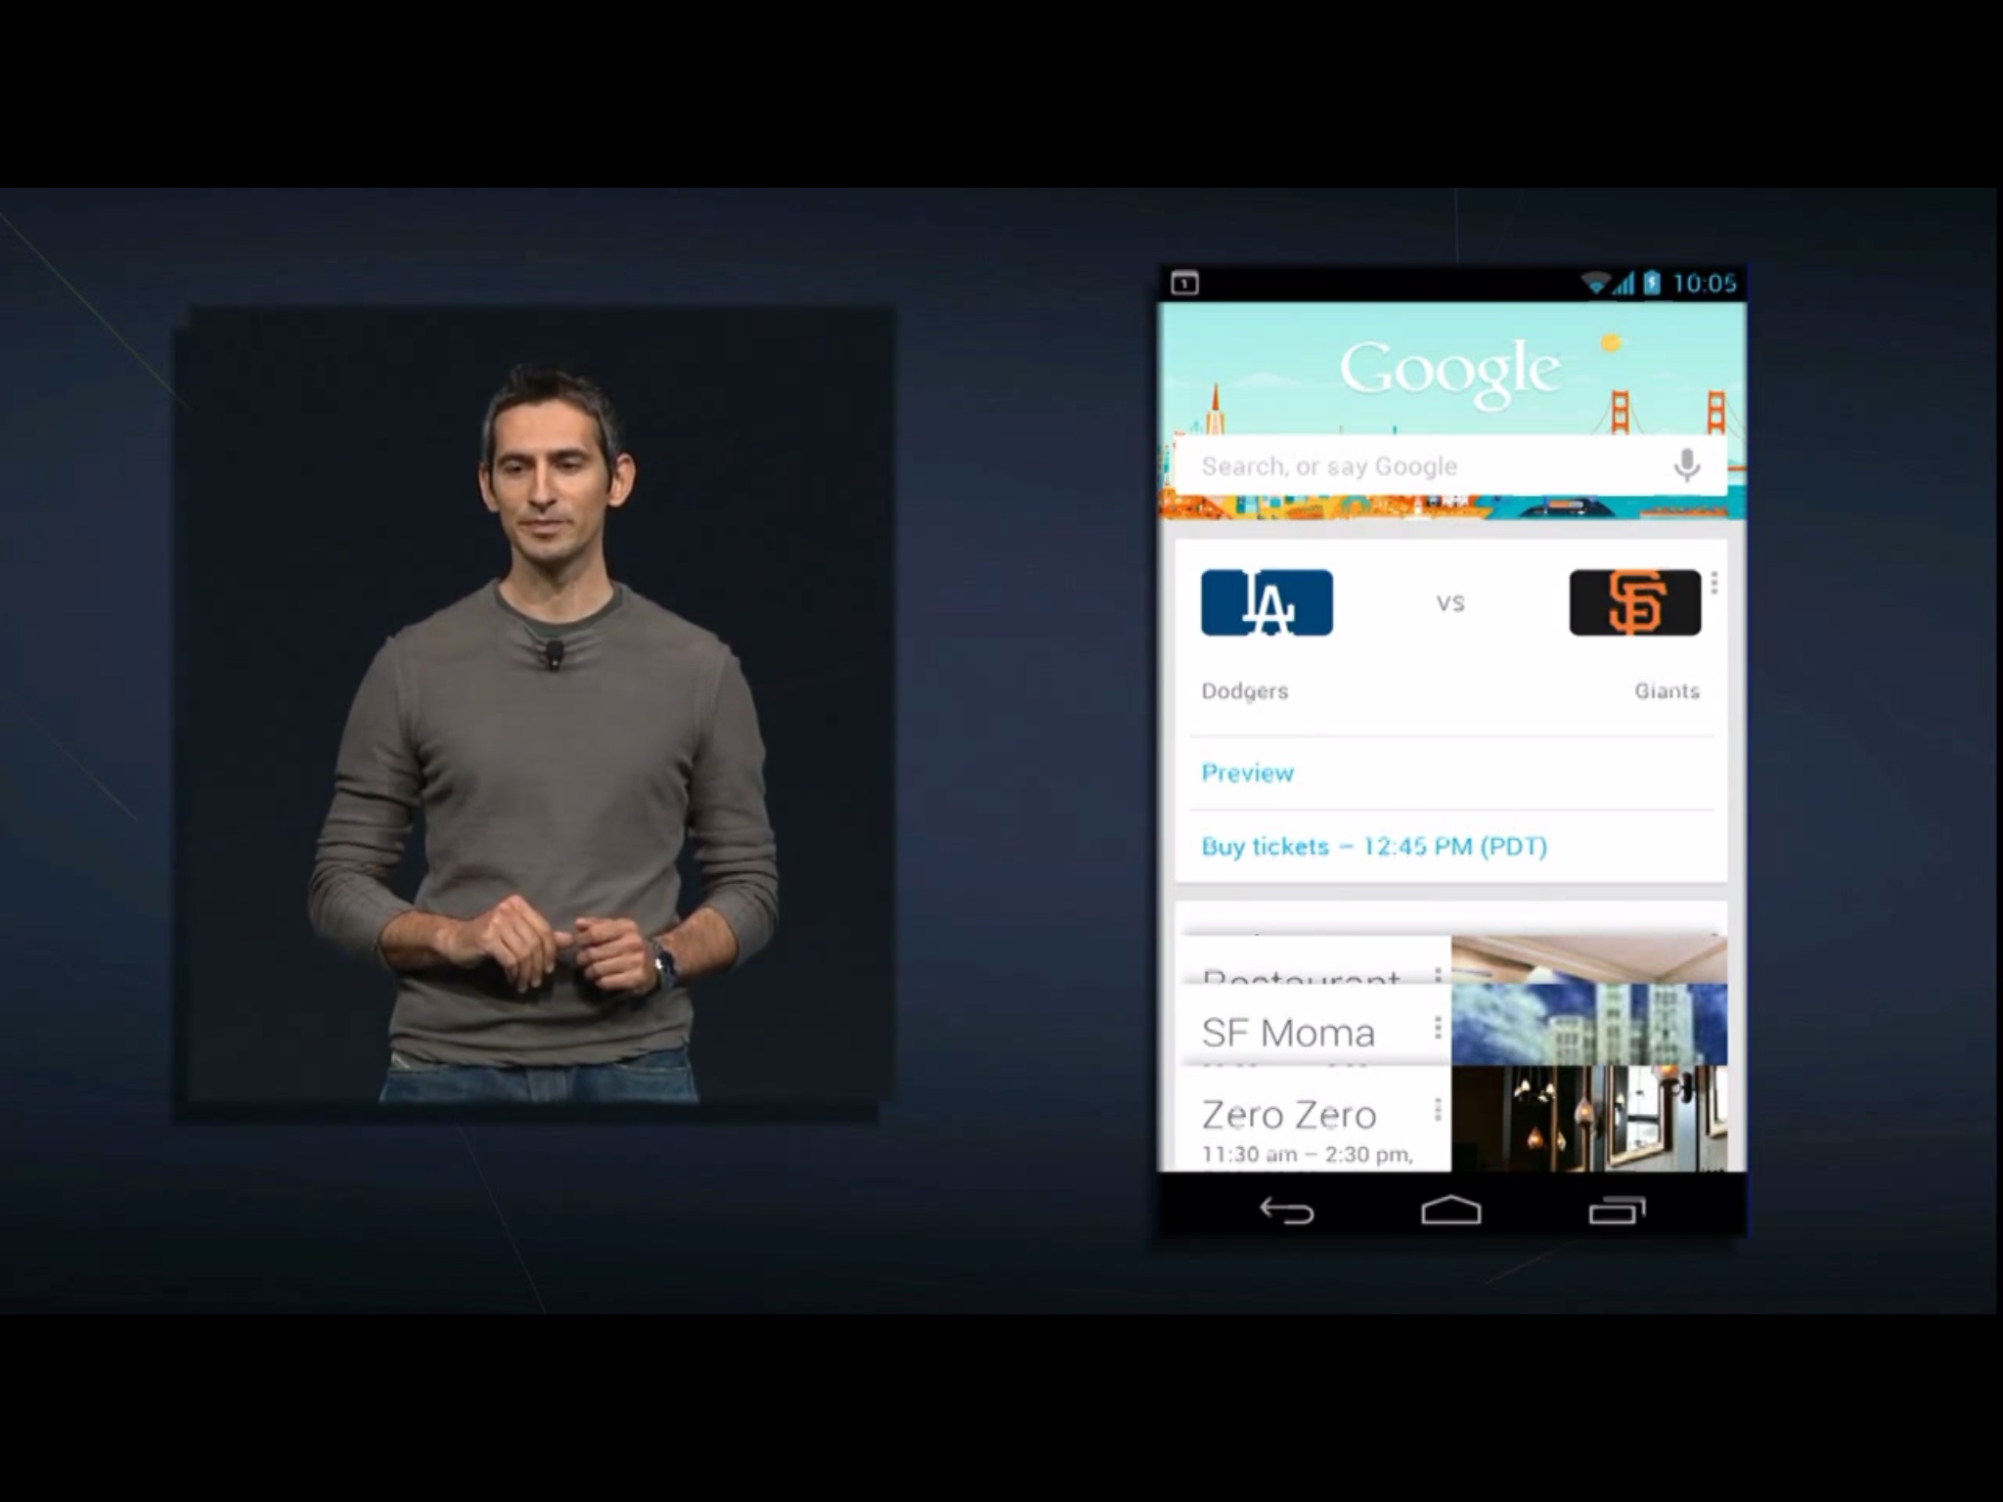The image size is (2003, 1502).
Task: Open overflow menu next to SF Moma
Action: tap(1438, 1027)
